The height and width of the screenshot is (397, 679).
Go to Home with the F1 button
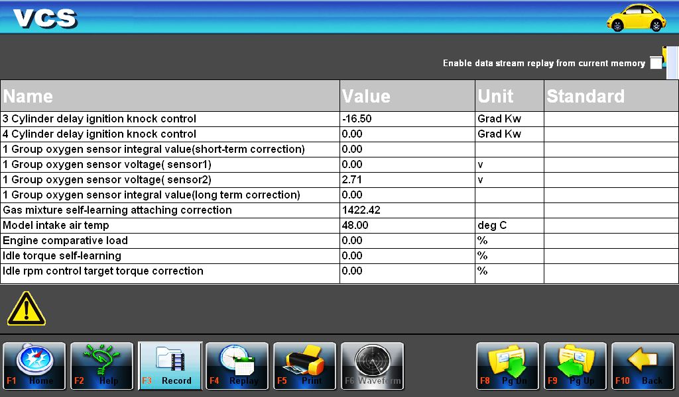[34, 366]
